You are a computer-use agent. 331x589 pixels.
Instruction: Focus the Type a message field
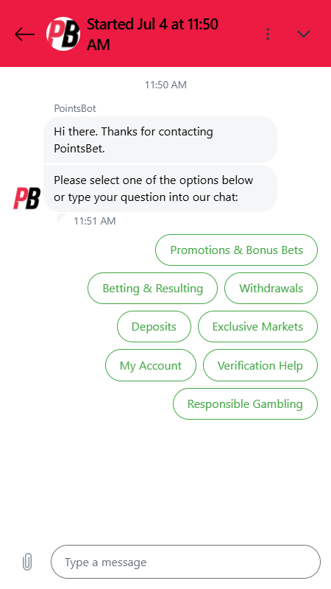(x=186, y=562)
